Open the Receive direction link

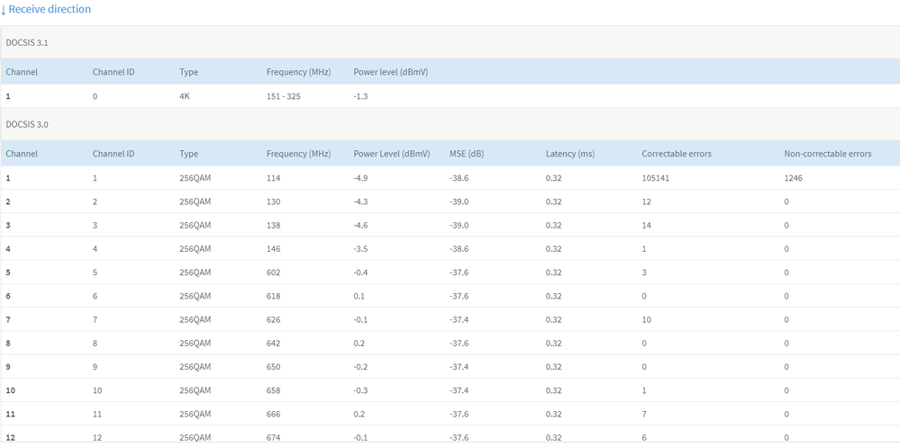(x=50, y=9)
